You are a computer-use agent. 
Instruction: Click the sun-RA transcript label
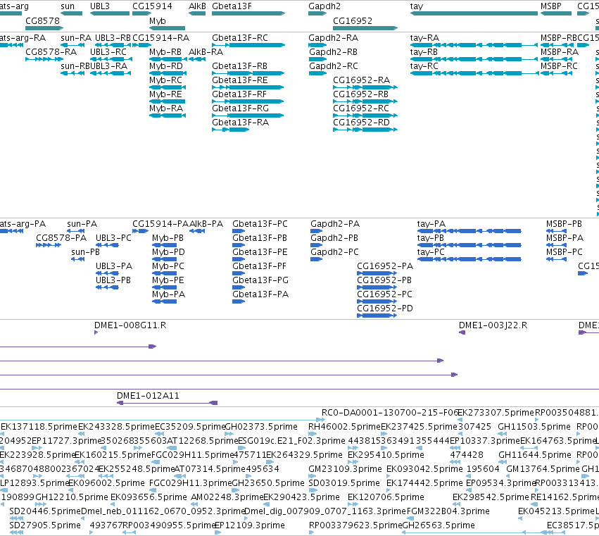pyautogui.click(x=76, y=38)
